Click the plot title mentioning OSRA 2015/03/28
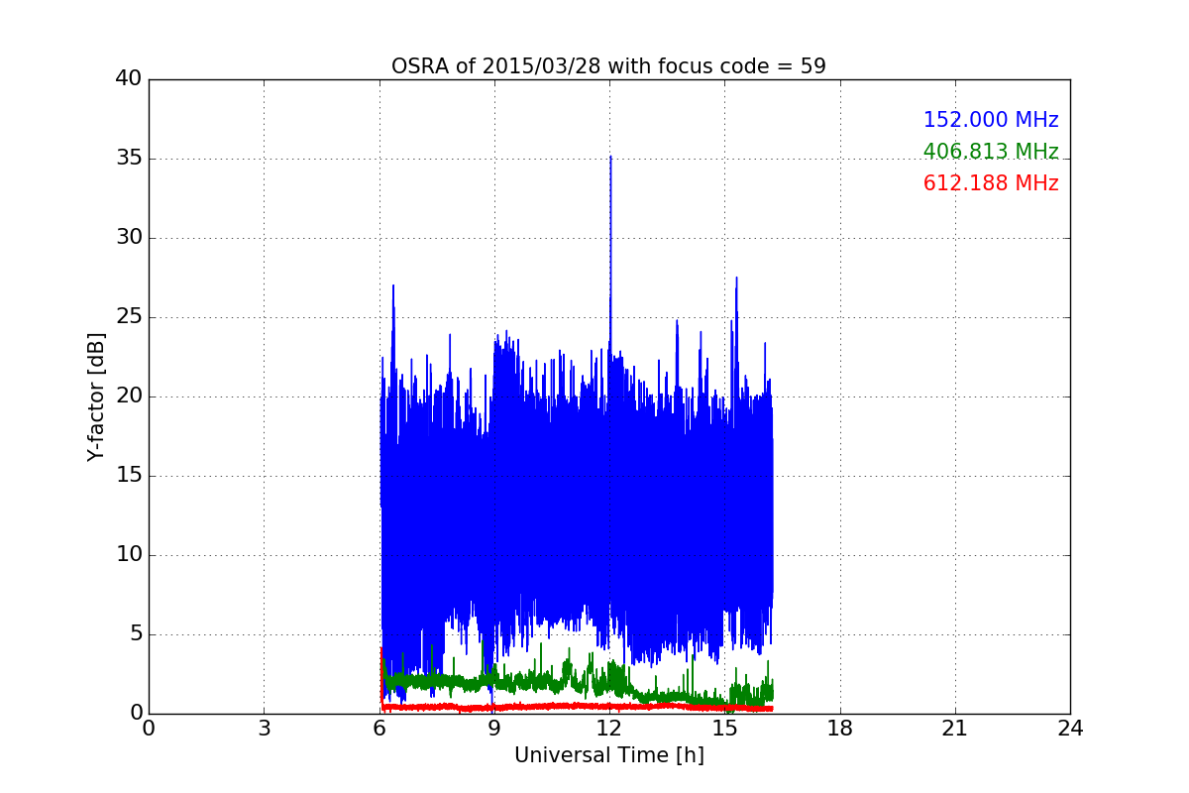Viewport: 1189px width, 793px height. (x=608, y=66)
